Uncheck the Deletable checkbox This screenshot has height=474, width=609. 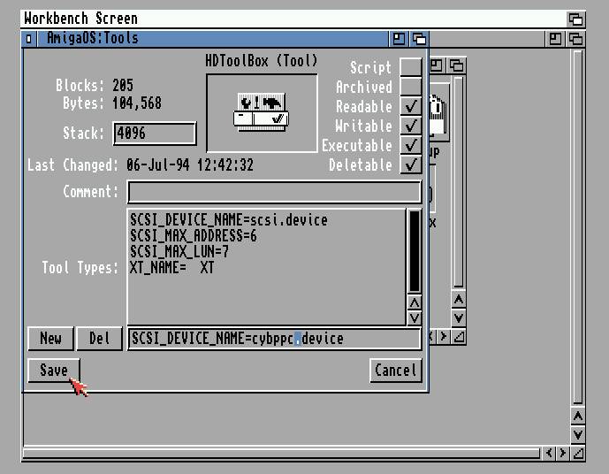click(x=410, y=165)
